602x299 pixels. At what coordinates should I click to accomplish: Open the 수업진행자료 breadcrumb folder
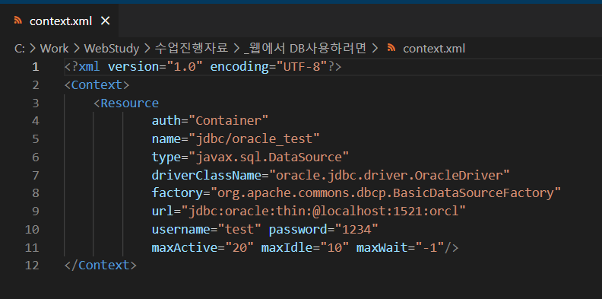tap(191, 49)
